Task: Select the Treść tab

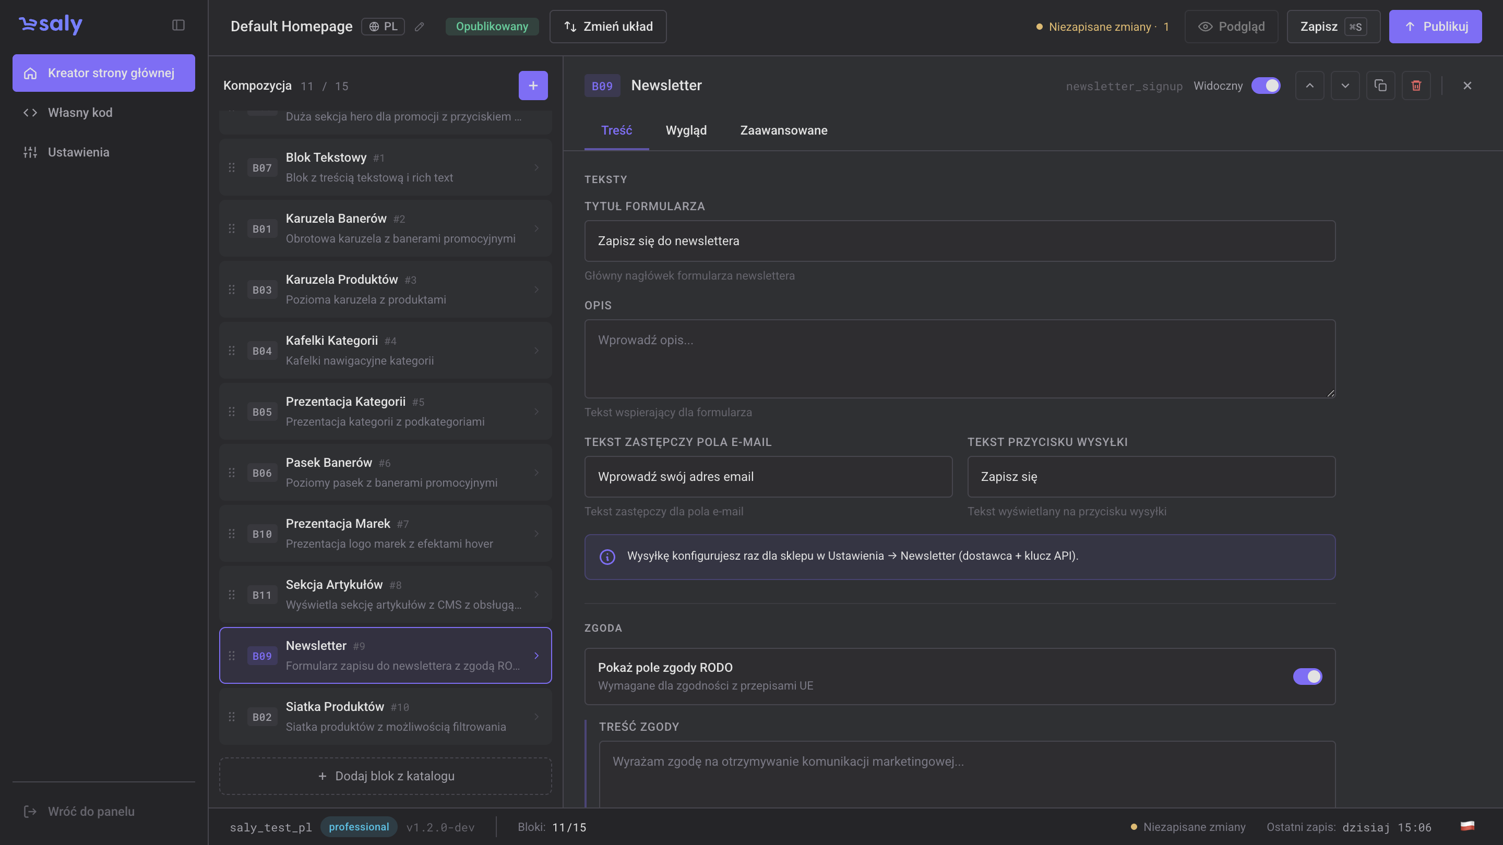Action: tap(616, 130)
